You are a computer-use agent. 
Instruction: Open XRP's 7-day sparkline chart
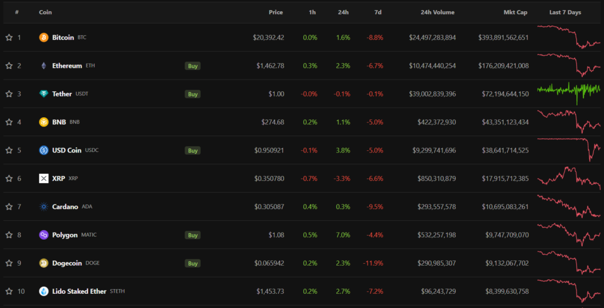pyautogui.click(x=569, y=178)
